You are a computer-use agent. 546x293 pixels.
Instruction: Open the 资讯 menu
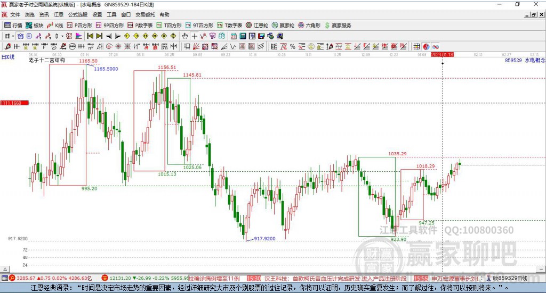44,14
